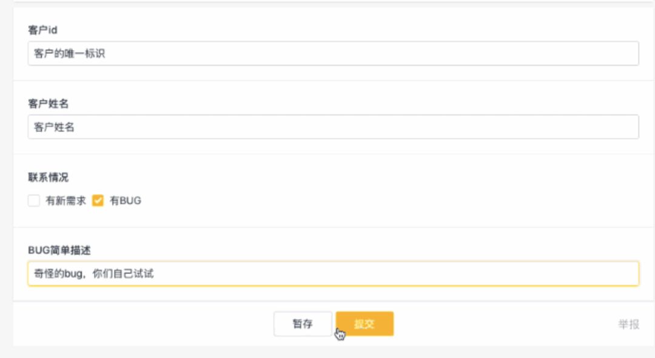Check the 有新需求 checkbox
The image size is (655, 358).
(34, 200)
